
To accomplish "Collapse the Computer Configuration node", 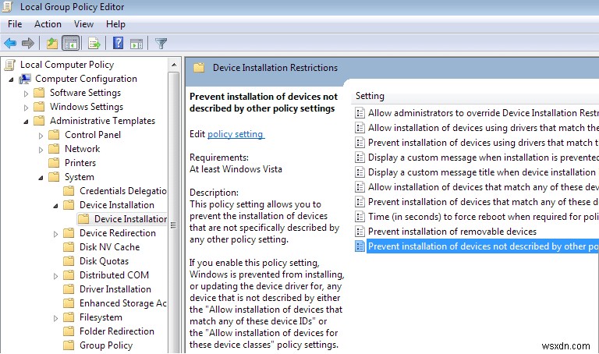I will (11, 80).
